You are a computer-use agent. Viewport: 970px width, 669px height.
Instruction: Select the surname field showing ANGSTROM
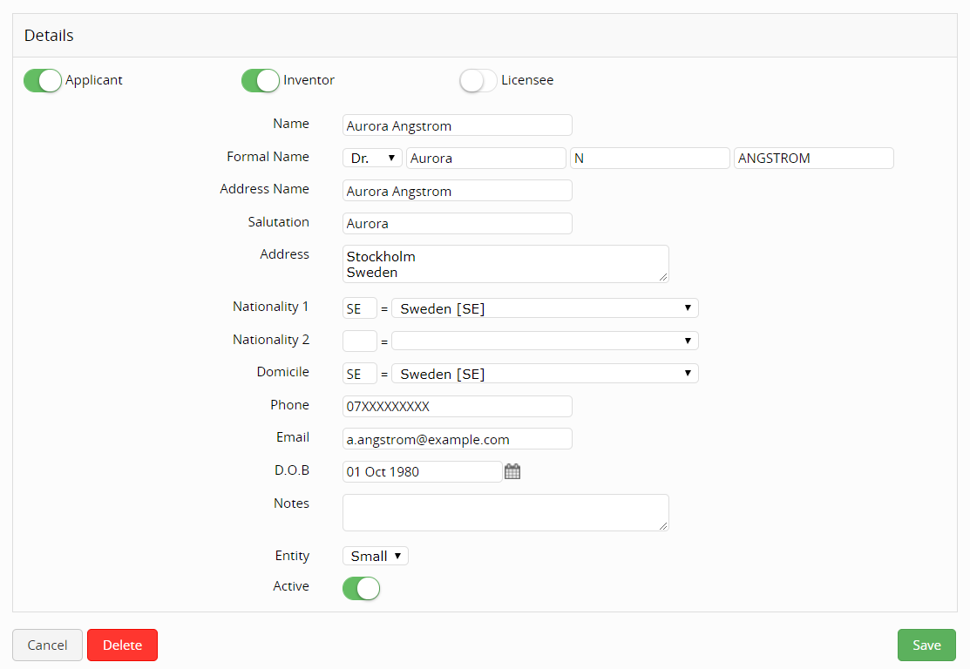[813, 158]
